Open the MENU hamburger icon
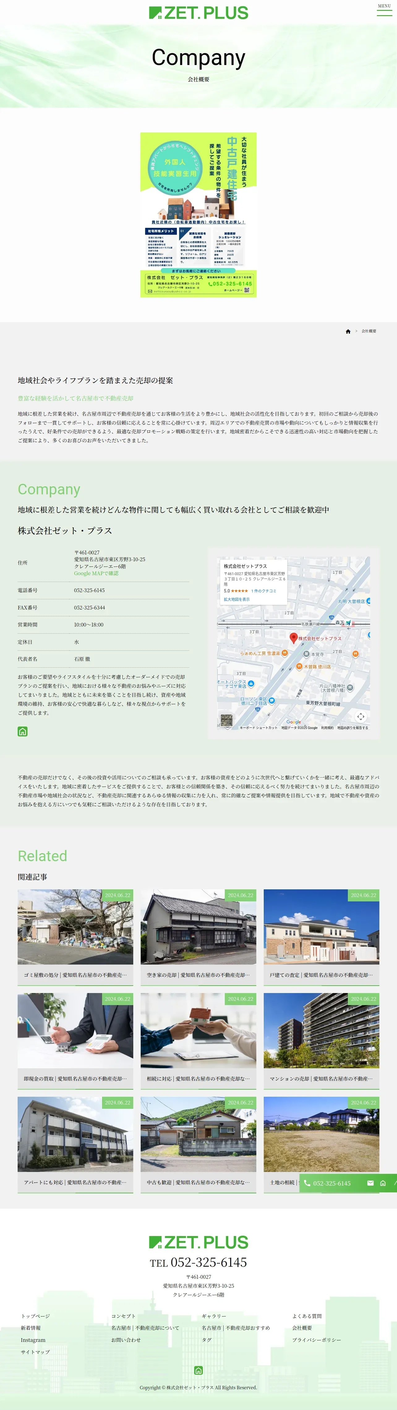 tap(384, 10)
